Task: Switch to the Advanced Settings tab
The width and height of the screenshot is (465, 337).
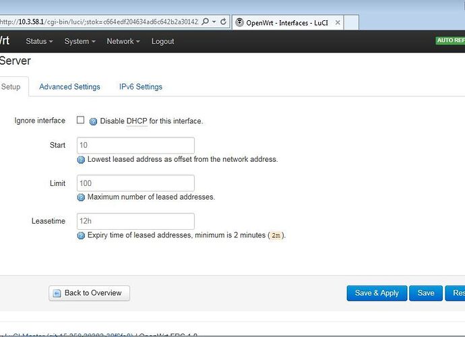Action: [x=69, y=87]
